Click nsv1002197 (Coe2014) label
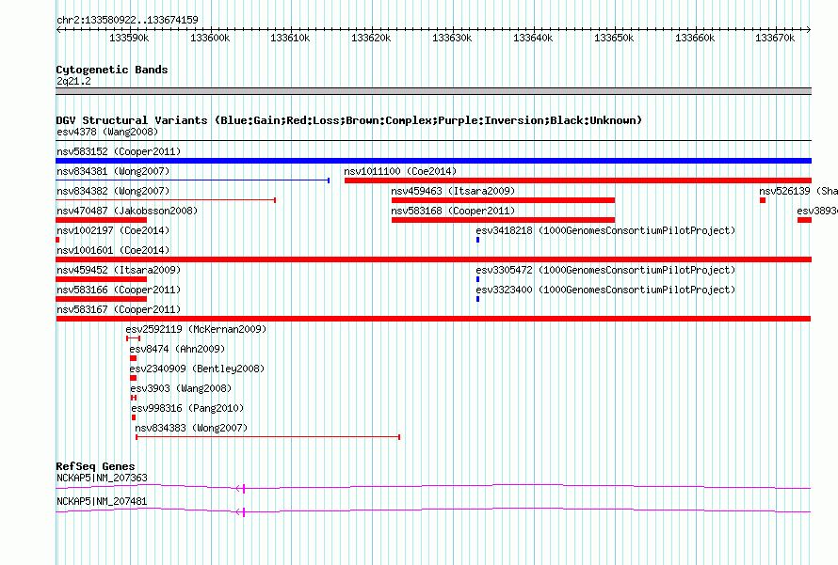The height and width of the screenshot is (565, 838). [x=113, y=230]
